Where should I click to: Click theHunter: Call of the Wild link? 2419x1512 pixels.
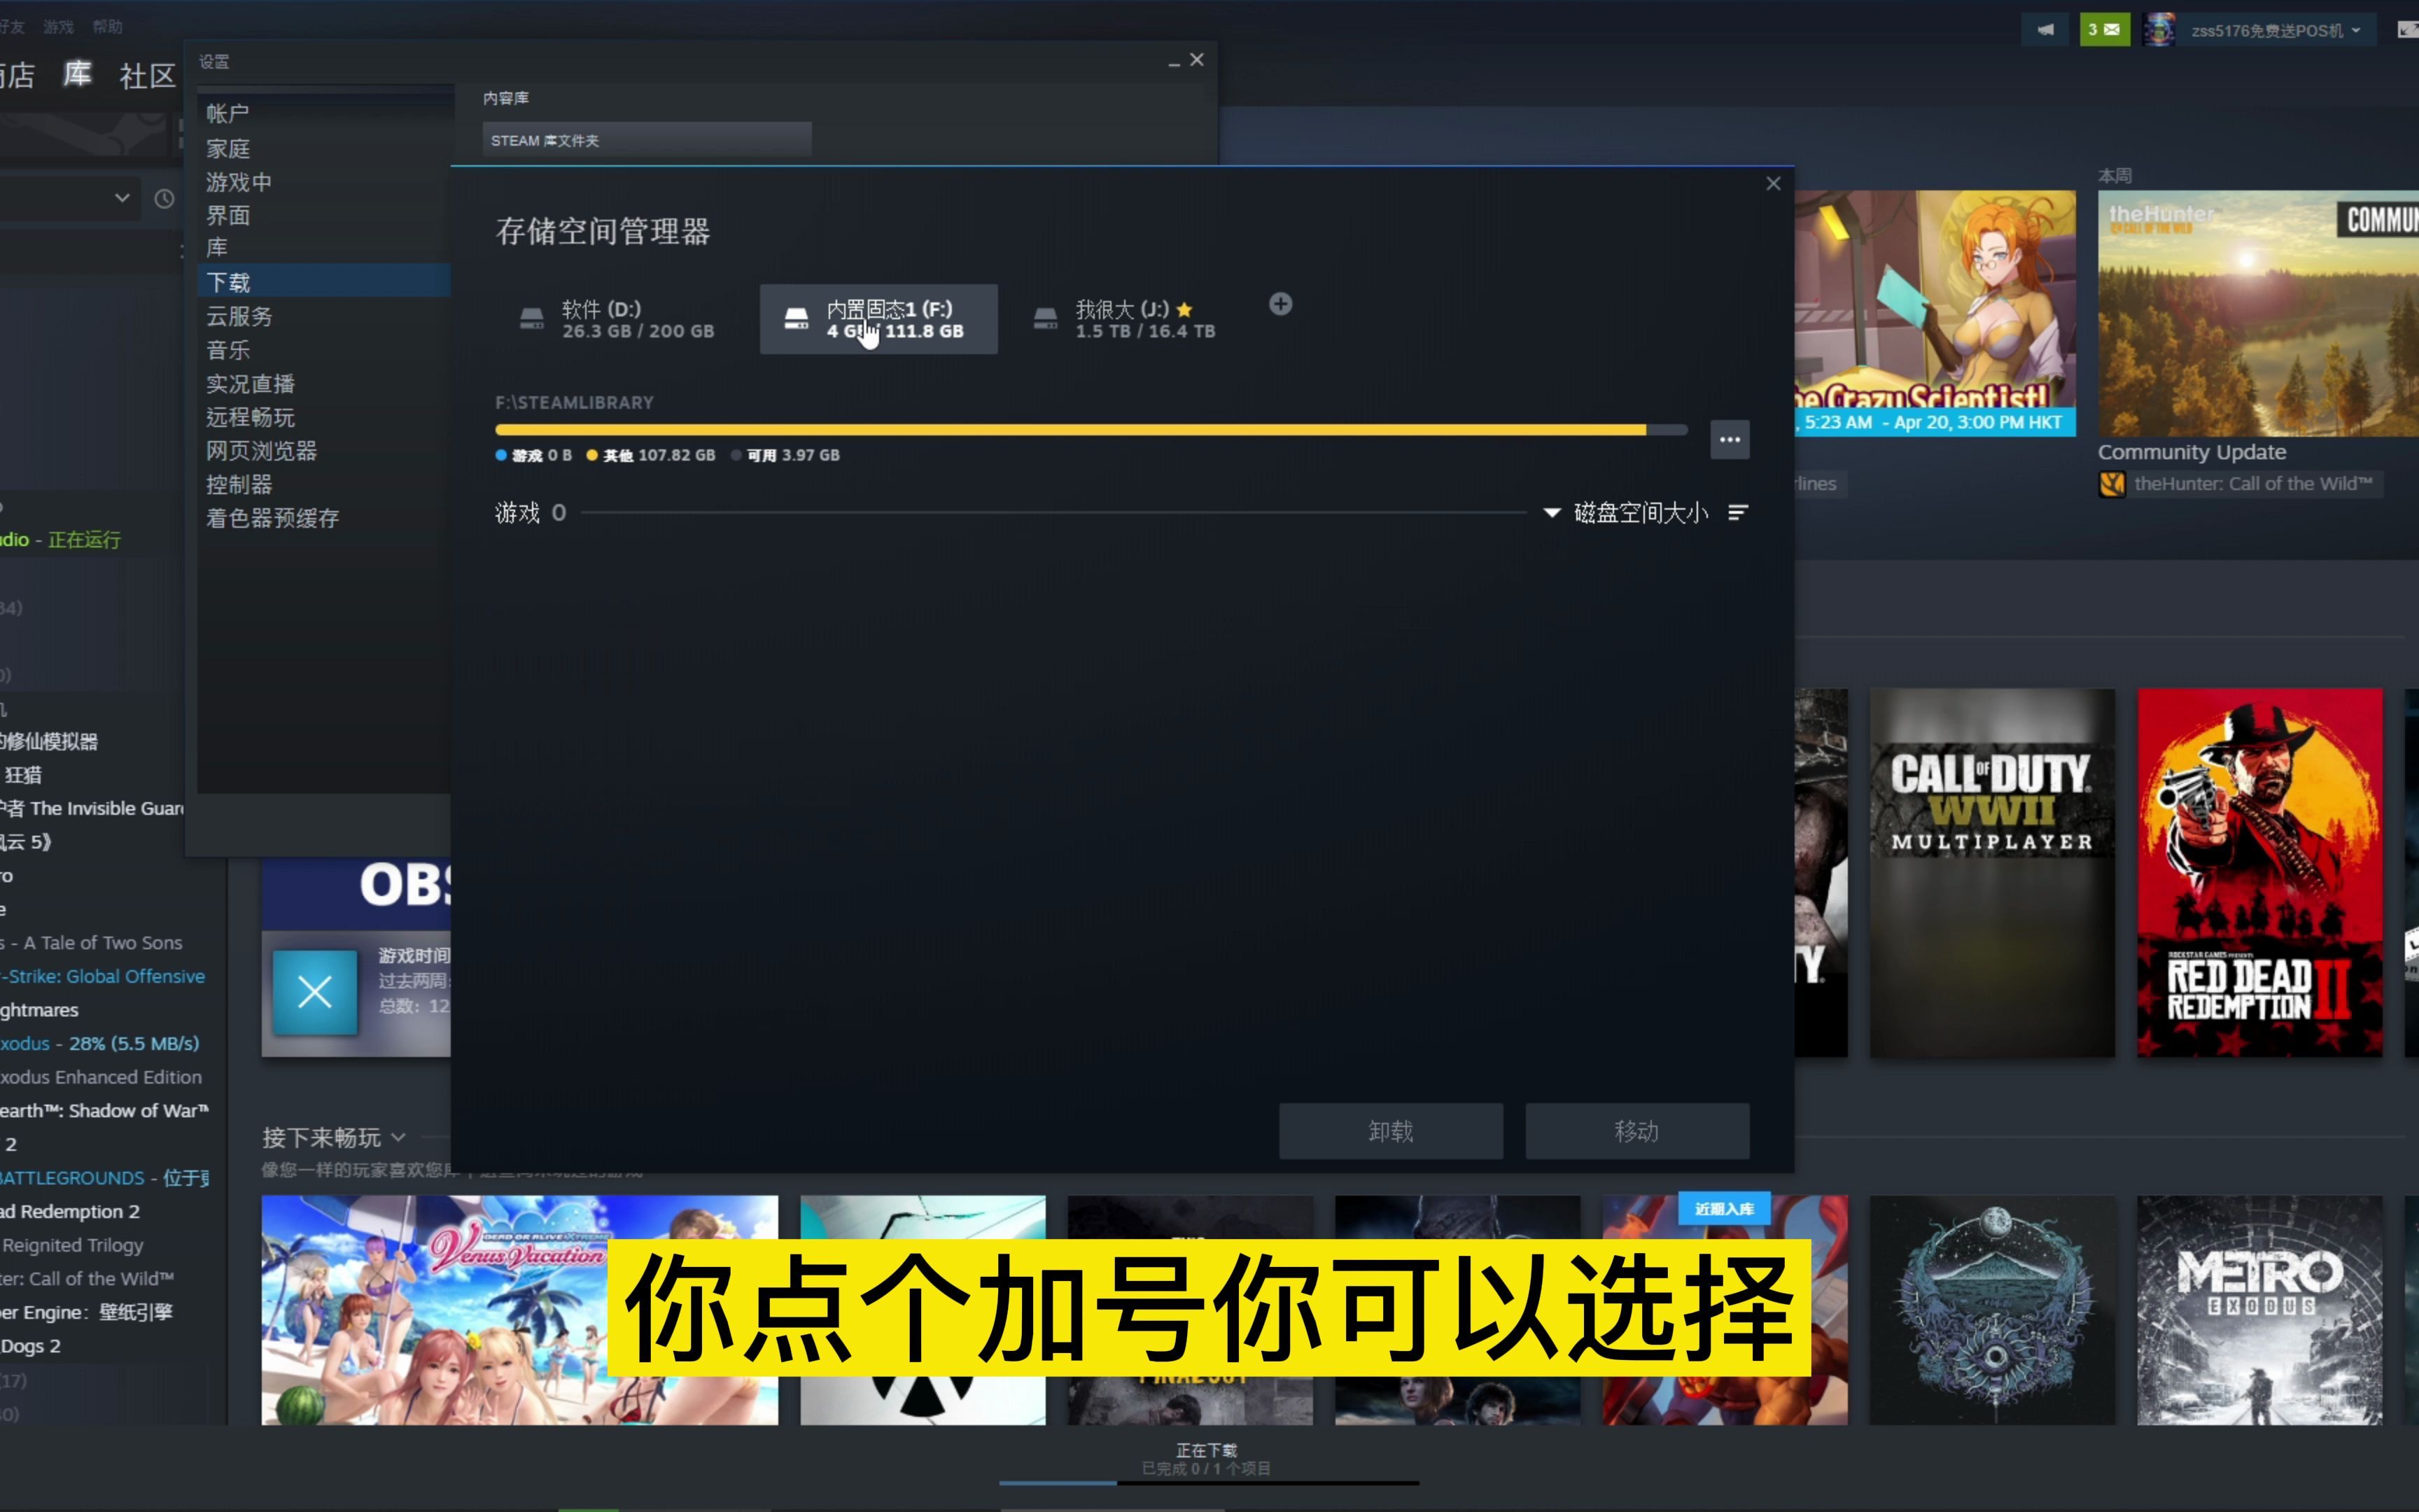tap(2253, 484)
